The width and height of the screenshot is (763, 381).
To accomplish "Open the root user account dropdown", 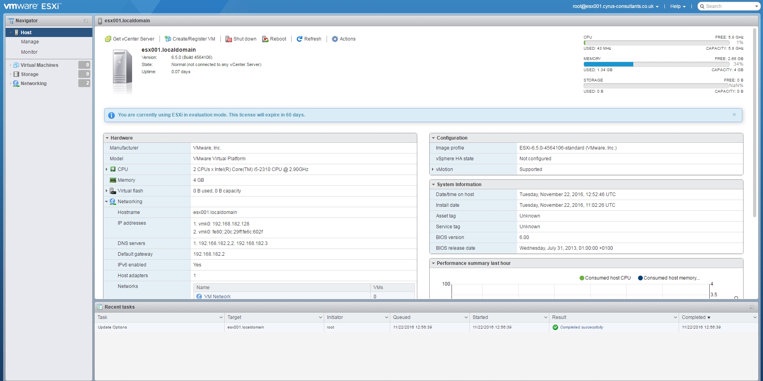I will [x=615, y=6].
